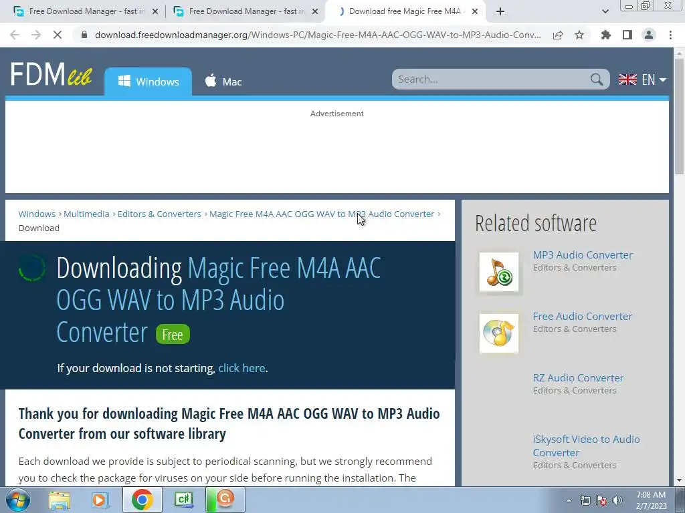Screen dimensions: 685x513
Task: Open the tab search chevron
Action: click(605, 11)
